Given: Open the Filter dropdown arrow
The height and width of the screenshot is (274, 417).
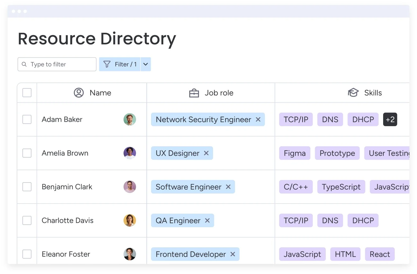Looking at the screenshot, I should 146,64.
